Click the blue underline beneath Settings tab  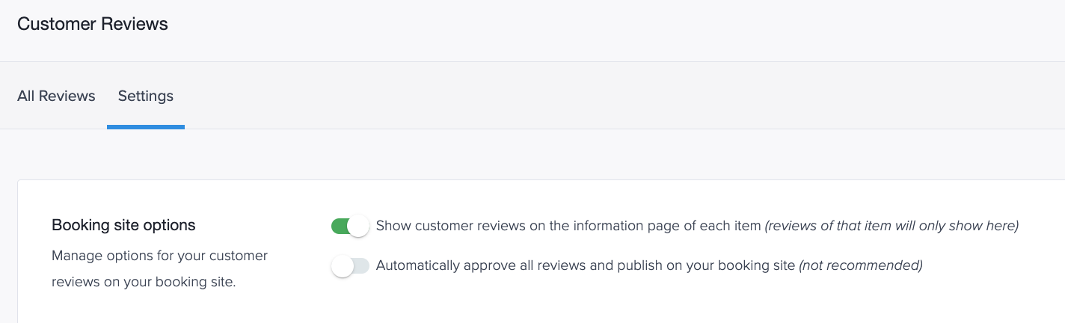point(146,127)
